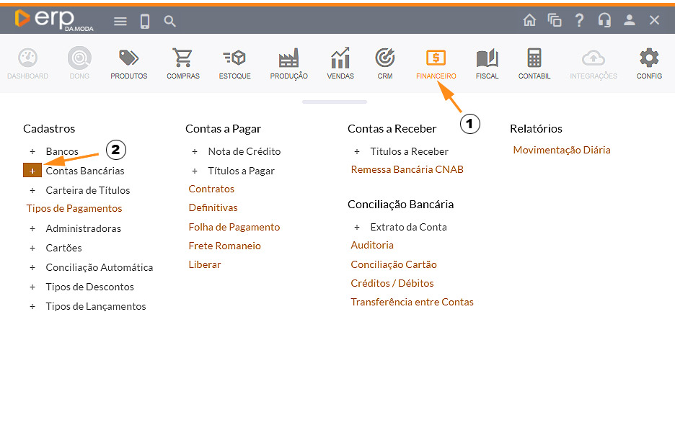Open the Contabil calculator module
Viewport: 675px width, 443px height.
(x=534, y=58)
